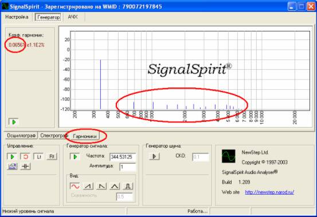Click the 20 000 frequency axis label

click(295, 117)
